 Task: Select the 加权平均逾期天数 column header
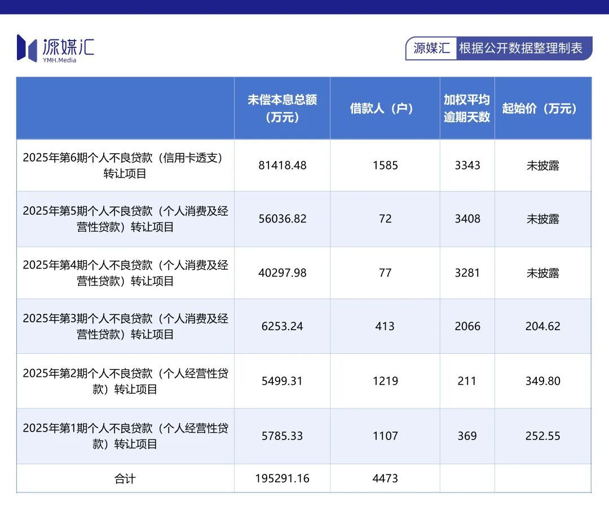click(467, 108)
